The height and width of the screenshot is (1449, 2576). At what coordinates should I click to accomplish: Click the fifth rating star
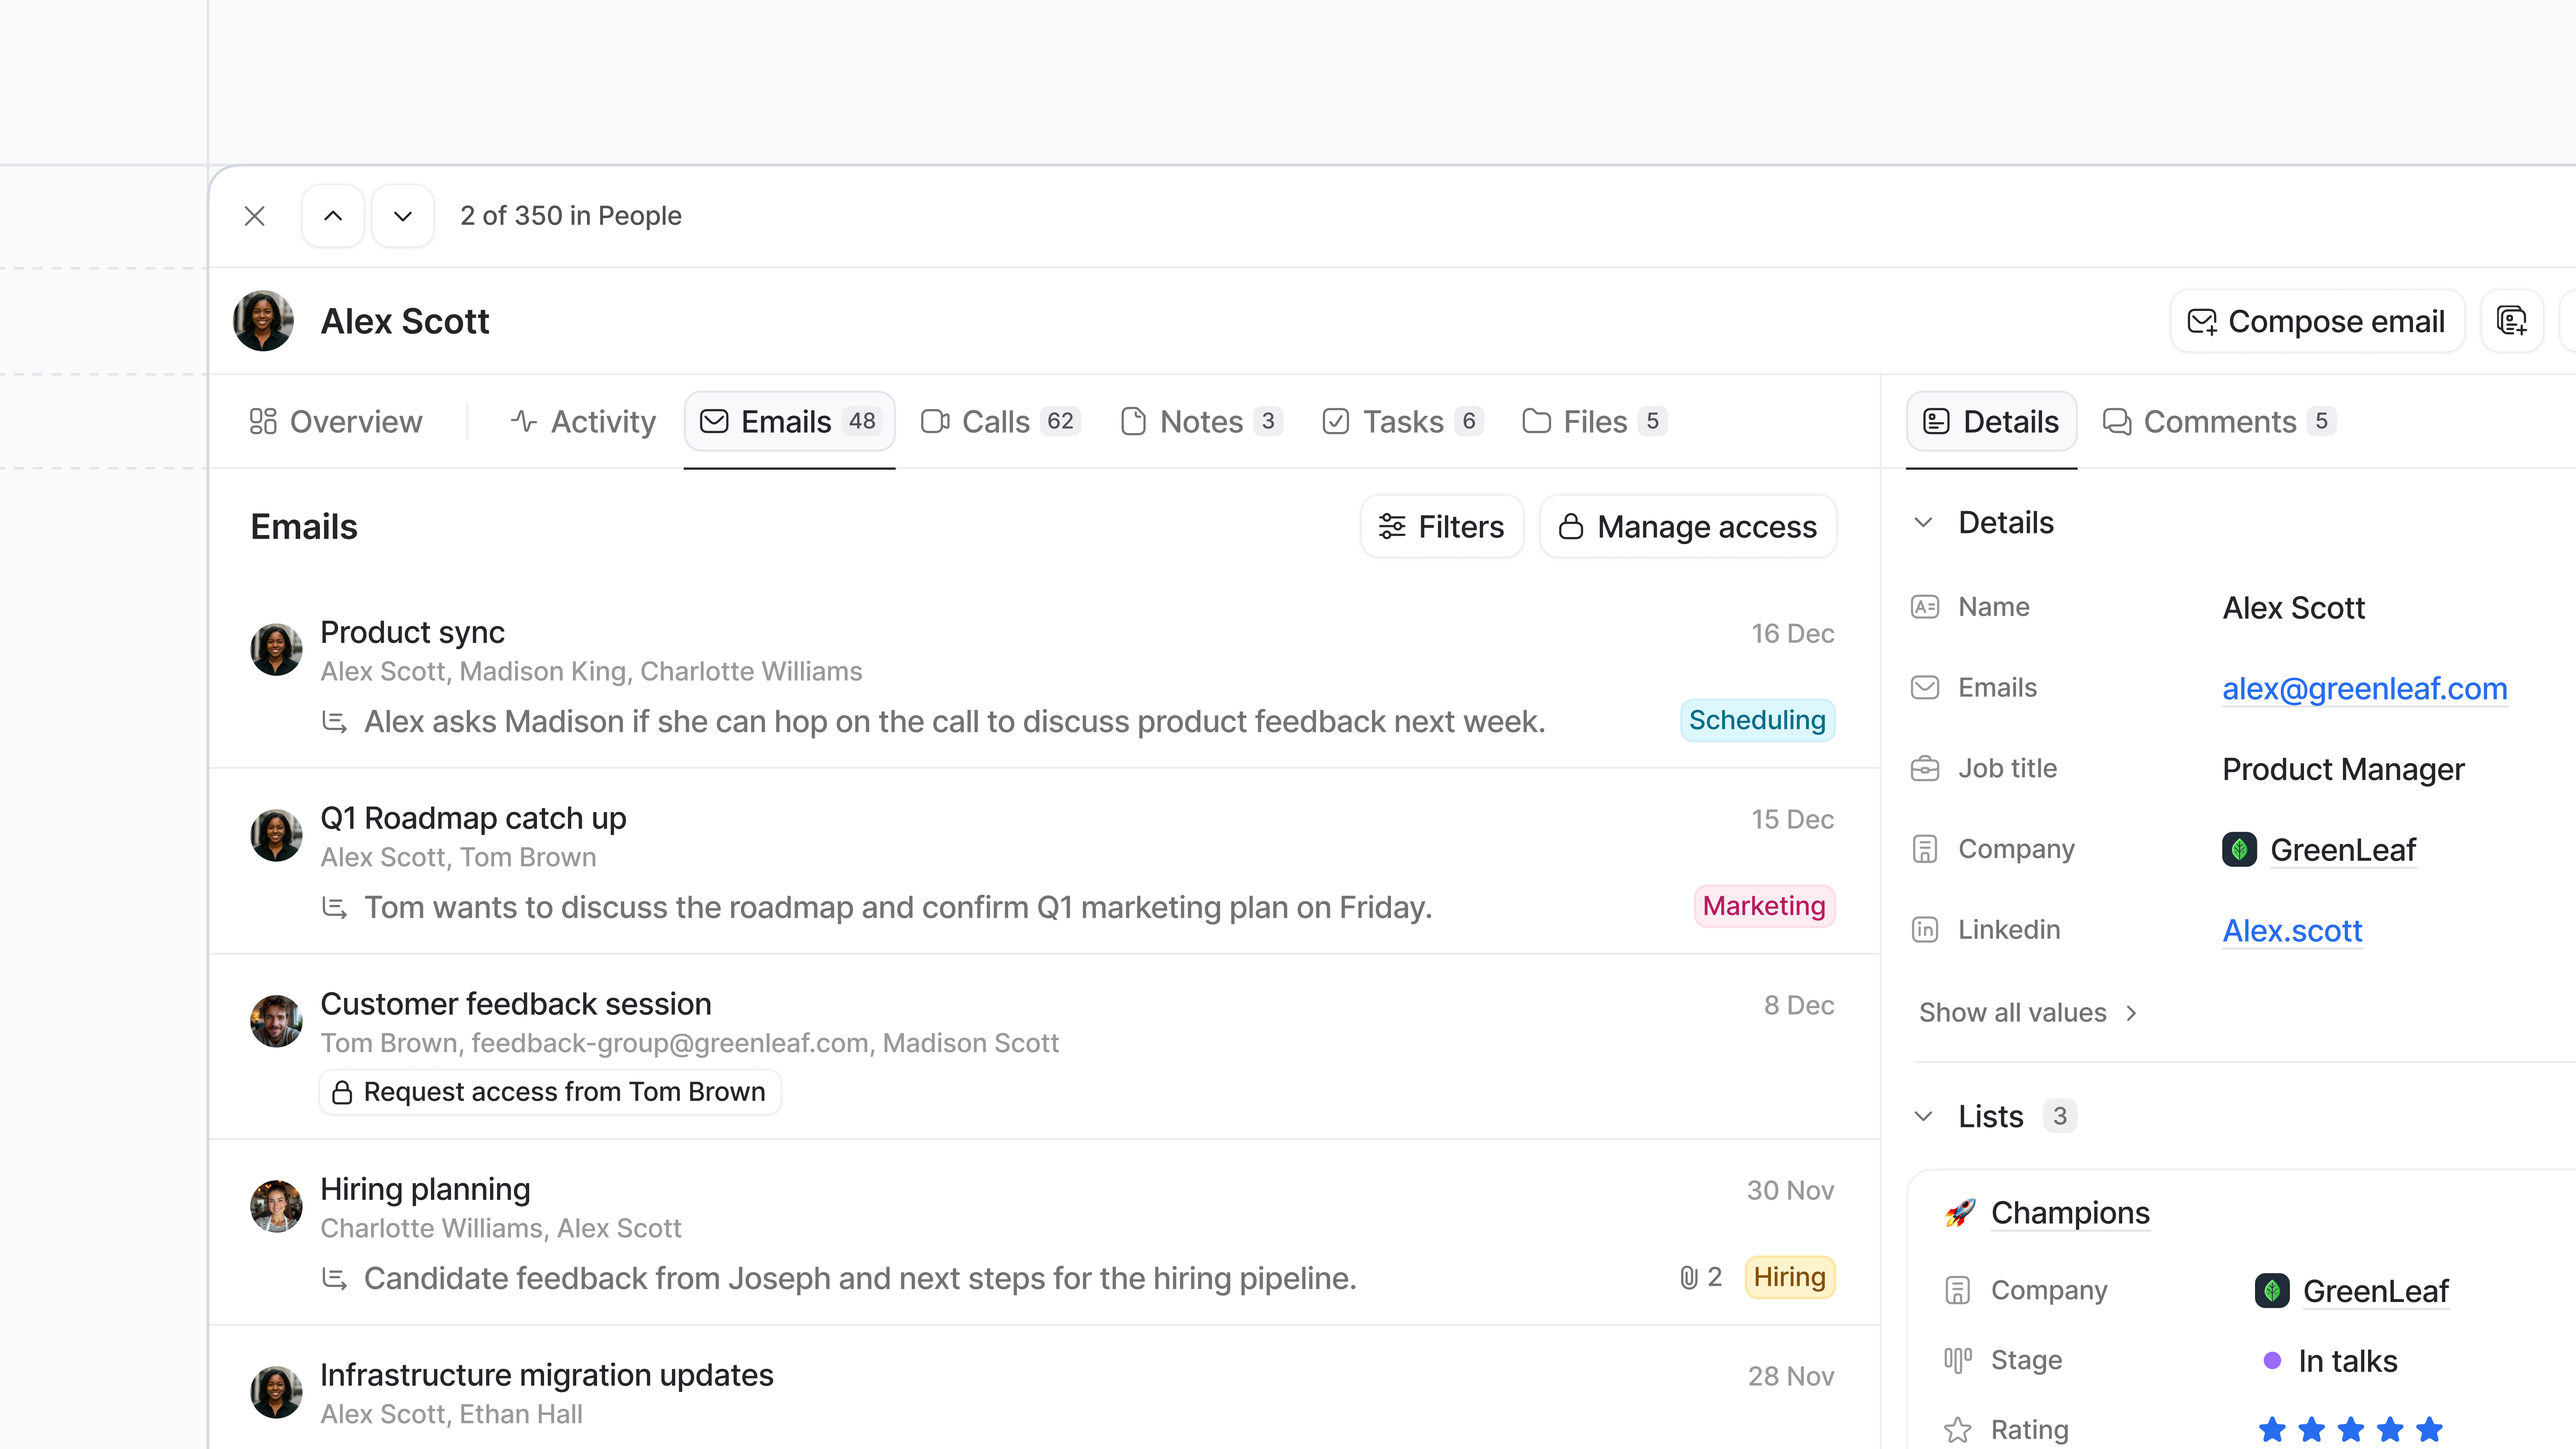coord(2429,1430)
